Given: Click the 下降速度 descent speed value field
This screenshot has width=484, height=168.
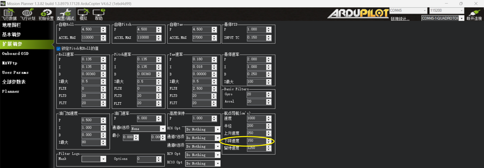Looking at the screenshot, I should (x=256, y=141).
